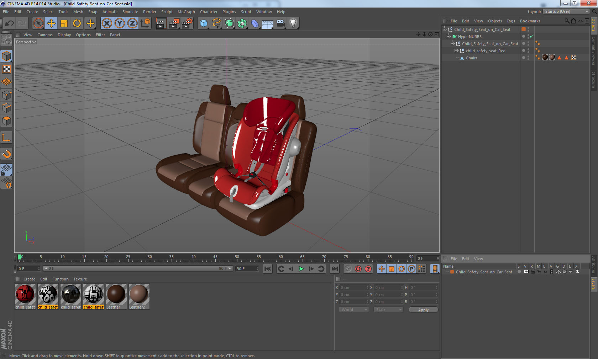
Task: Expand child_safety_seat_Red tree node
Action: 456,51
